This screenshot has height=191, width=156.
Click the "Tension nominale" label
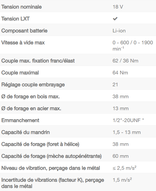point(22,7)
